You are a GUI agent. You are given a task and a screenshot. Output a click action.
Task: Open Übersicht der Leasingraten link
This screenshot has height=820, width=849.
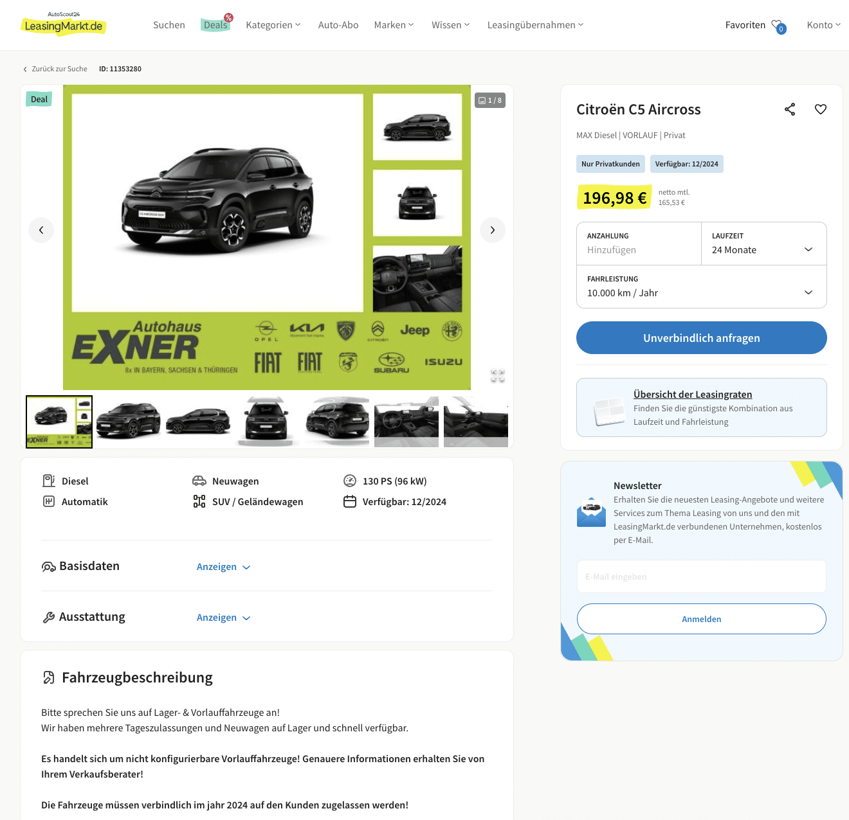coord(693,395)
